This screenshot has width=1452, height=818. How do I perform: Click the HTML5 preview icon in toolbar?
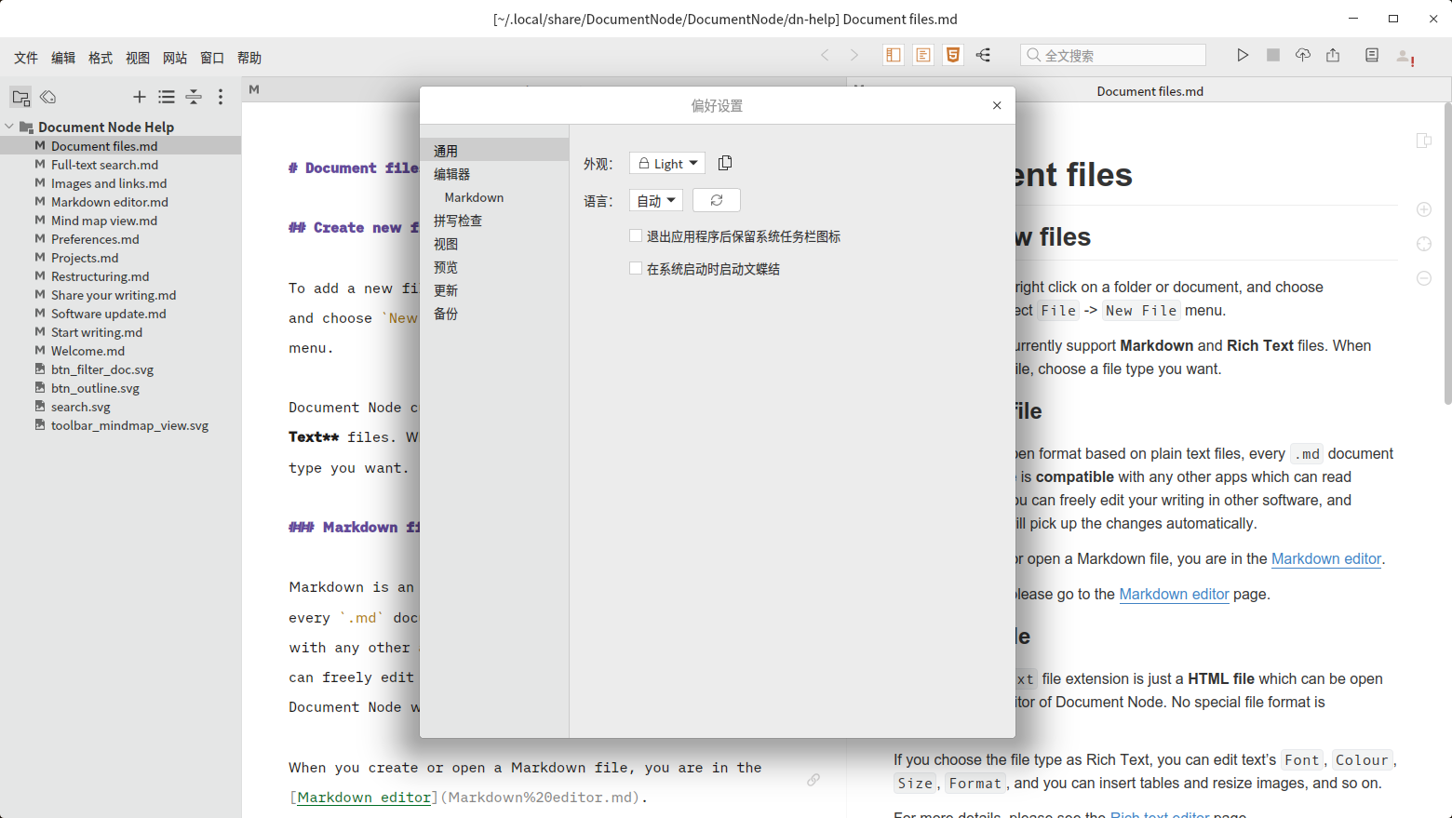tap(952, 56)
